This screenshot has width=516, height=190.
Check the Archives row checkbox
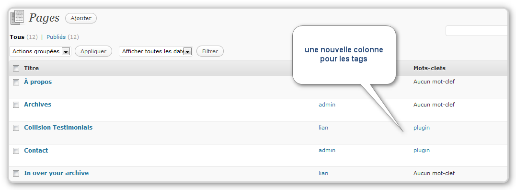click(x=16, y=105)
